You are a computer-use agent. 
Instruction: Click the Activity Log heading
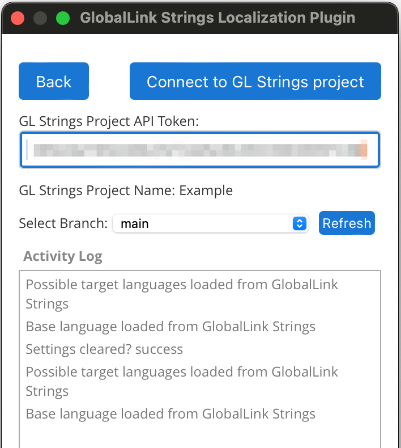coord(63,256)
